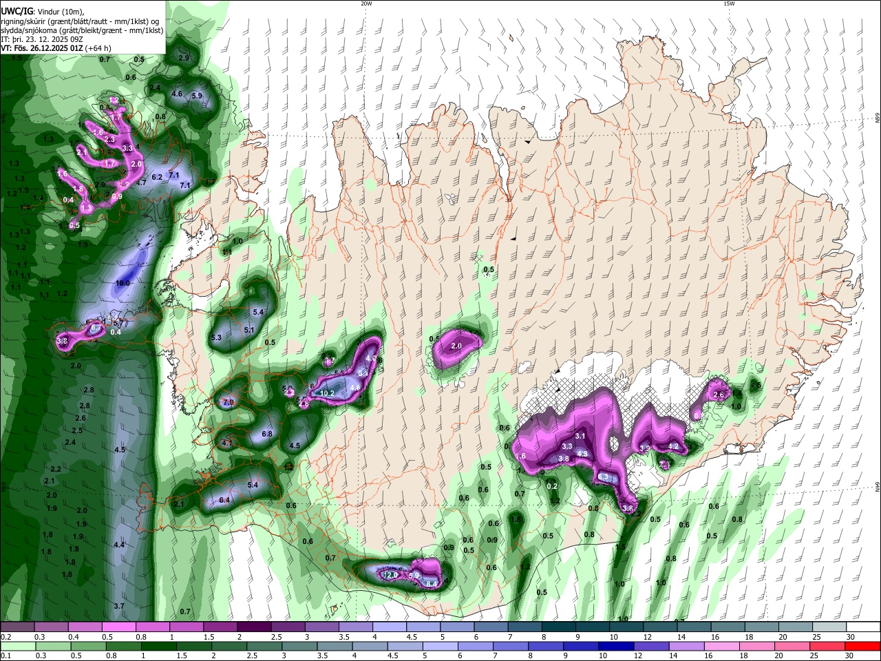Click the 'slydda/snjókoma' legend description line
This screenshot has height=661, width=881.
(82, 31)
